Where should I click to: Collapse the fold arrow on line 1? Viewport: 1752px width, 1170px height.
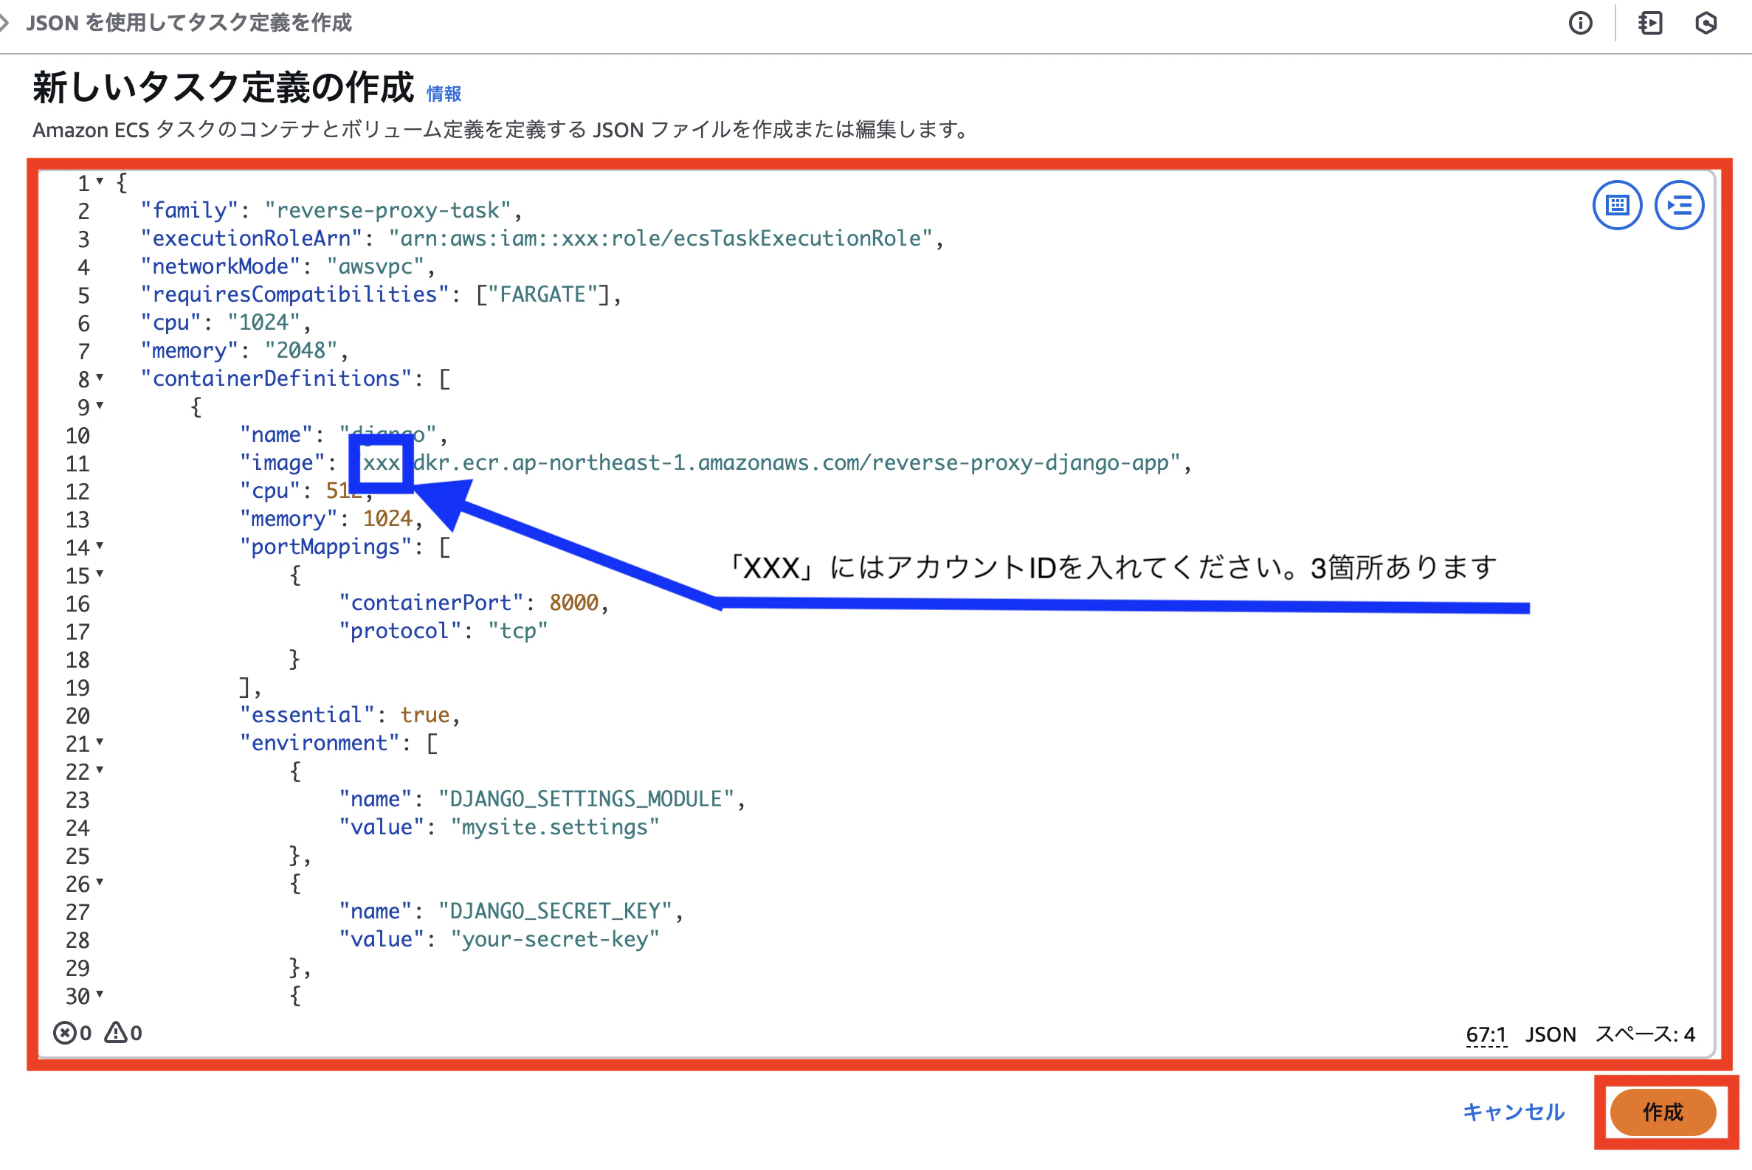pos(100,181)
